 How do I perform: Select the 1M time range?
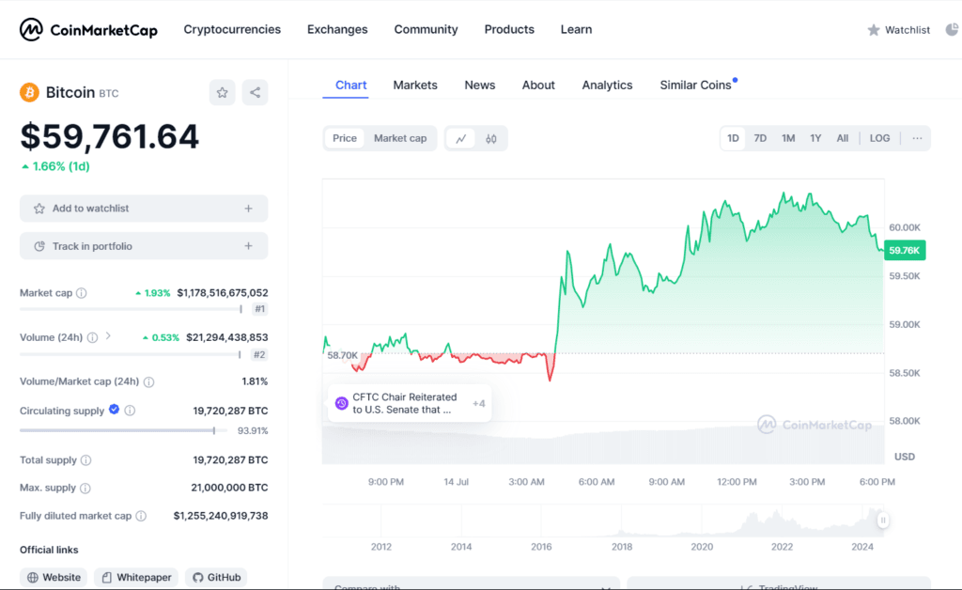point(788,139)
